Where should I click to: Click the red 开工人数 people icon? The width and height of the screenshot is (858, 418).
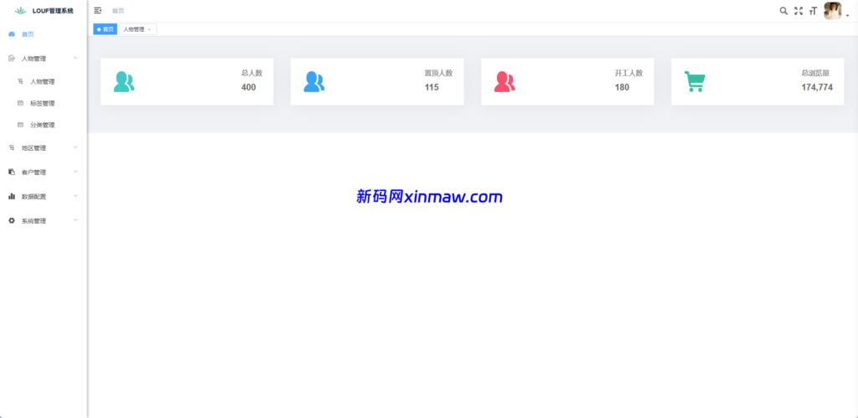point(504,81)
